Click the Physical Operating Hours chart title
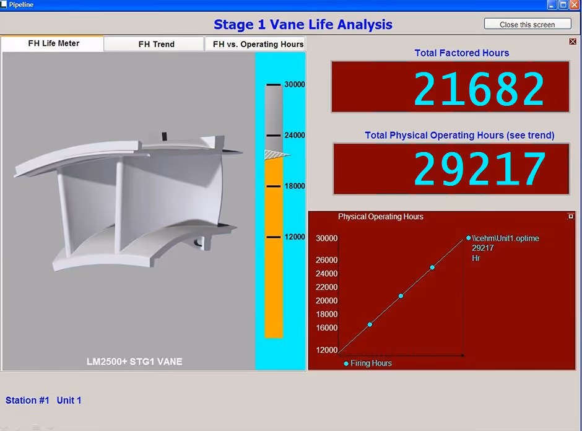Screen dimensions: 582x431 pyautogui.click(x=380, y=216)
